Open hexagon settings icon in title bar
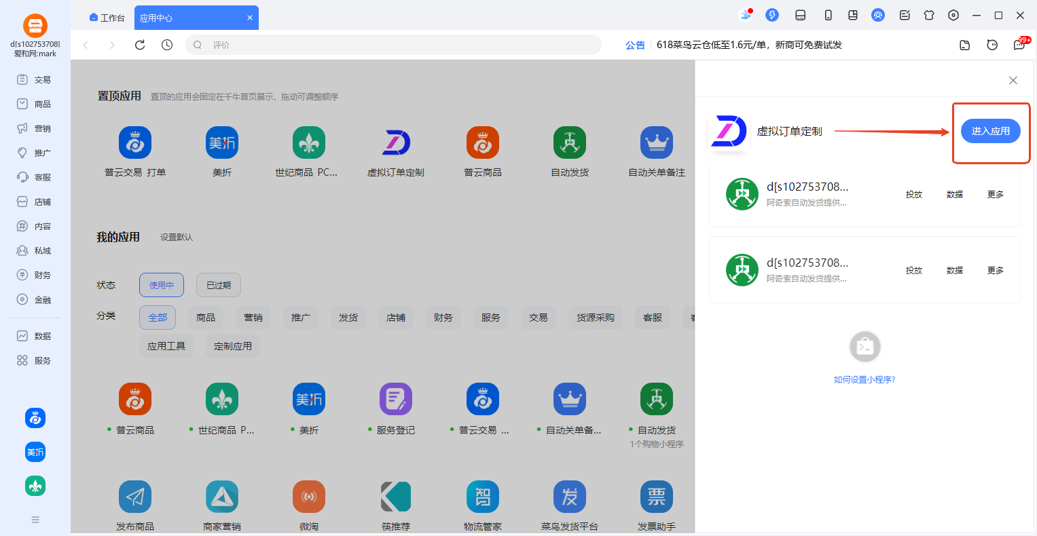Viewport: 1037px width, 536px height. (953, 15)
